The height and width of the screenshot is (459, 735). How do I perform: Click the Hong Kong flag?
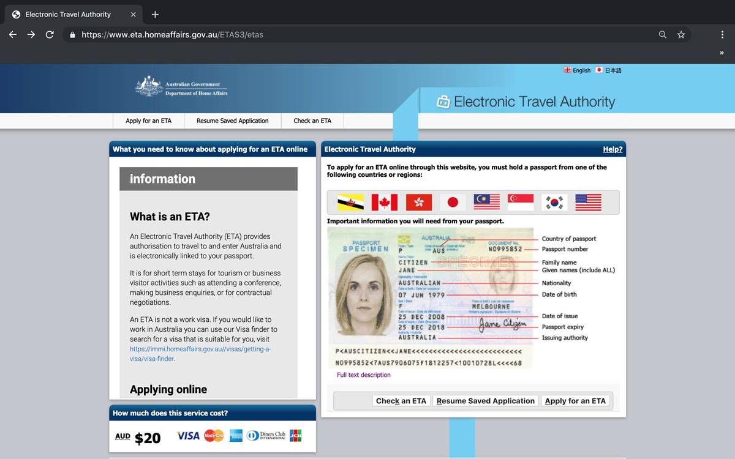coord(419,203)
